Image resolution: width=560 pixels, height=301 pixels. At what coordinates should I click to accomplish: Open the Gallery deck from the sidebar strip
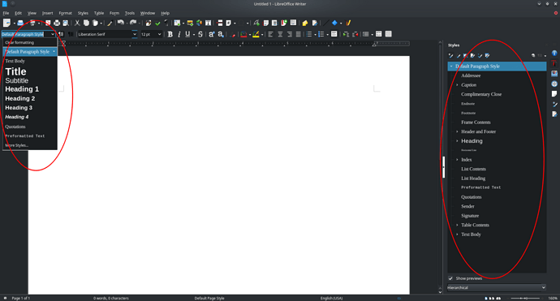pyautogui.click(x=554, y=74)
